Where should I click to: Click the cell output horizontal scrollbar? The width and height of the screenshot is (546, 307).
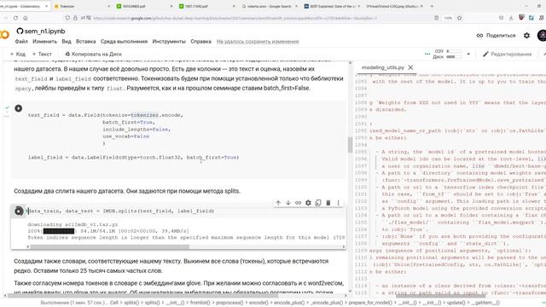pyautogui.click(x=110, y=246)
